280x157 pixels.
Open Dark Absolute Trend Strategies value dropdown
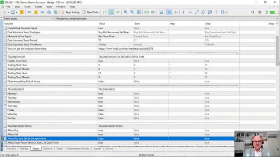115,32
